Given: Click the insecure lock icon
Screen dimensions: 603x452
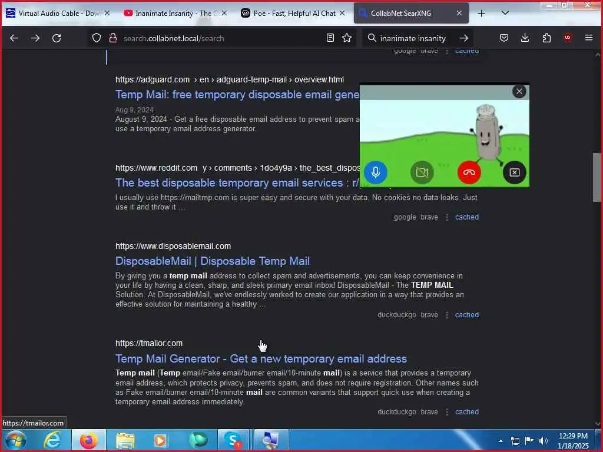Looking at the screenshot, I should (x=112, y=38).
